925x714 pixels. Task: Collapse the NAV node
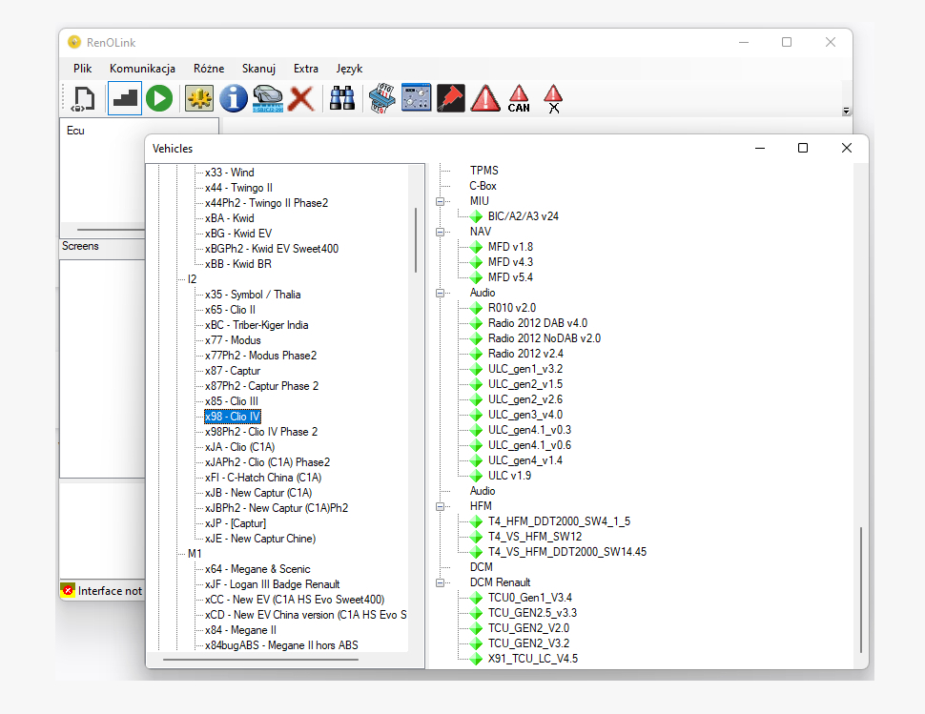tap(440, 233)
